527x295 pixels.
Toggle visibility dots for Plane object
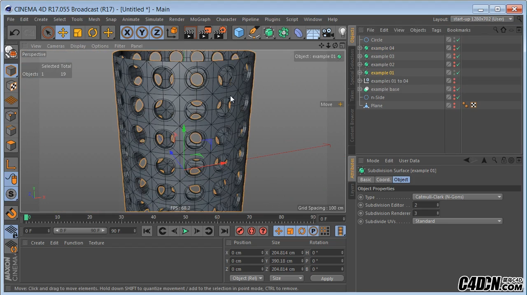[454, 106]
